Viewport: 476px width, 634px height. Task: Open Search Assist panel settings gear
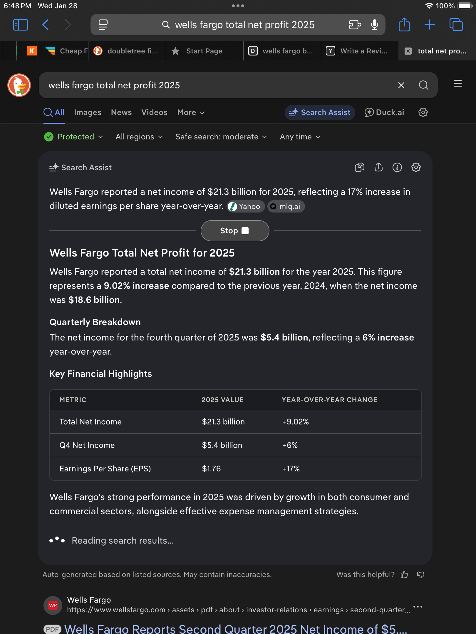pyautogui.click(x=416, y=168)
